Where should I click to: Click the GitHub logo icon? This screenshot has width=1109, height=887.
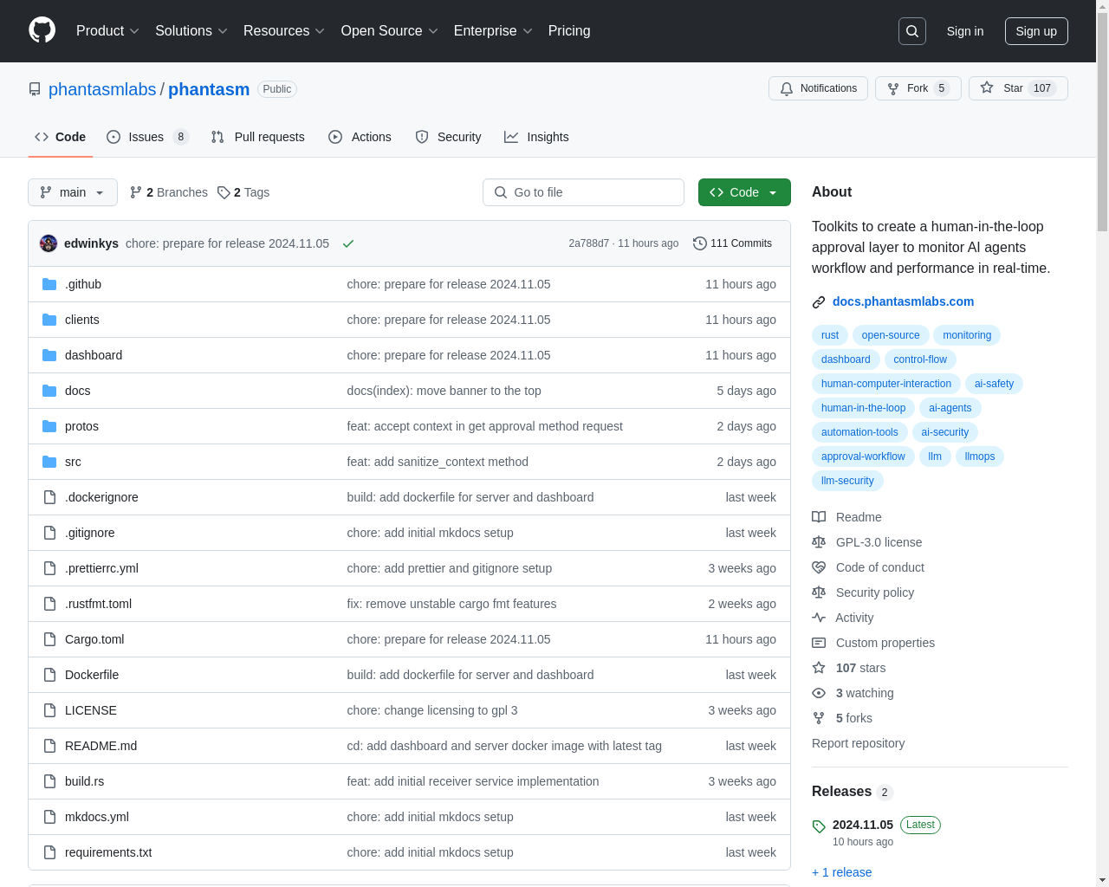[x=42, y=30]
